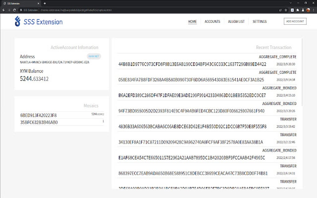Click the browser profile avatar icon
317x198 pixels.
click(x=308, y=10)
